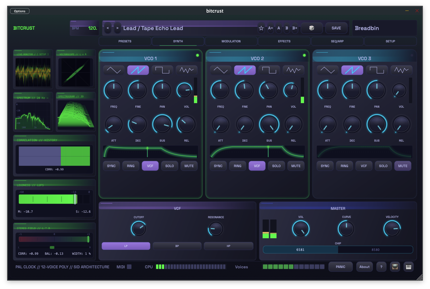The image size is (430, 289).
Task: Save the current preset
Action: coord(336,28)
